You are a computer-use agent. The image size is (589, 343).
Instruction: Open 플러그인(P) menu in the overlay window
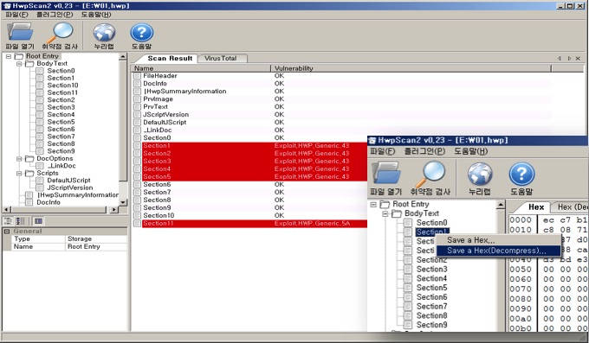click(x=424, y=151)
